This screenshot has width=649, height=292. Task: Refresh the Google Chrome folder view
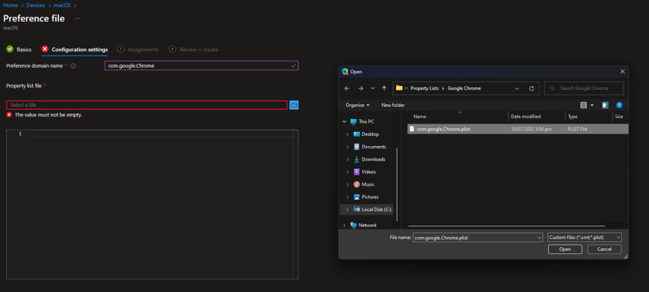(x=532, y=88)
